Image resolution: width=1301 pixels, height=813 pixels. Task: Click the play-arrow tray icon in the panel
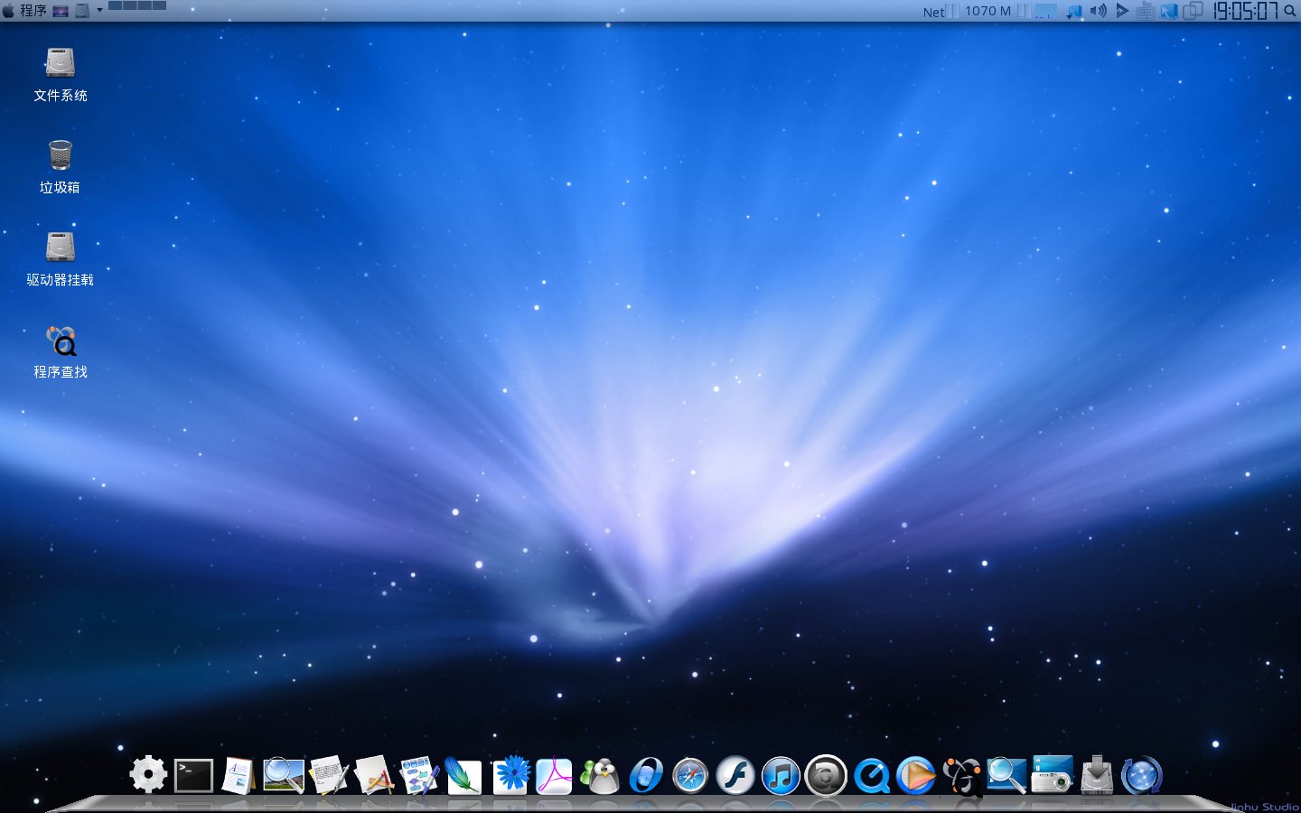[x=1122, y=11]
